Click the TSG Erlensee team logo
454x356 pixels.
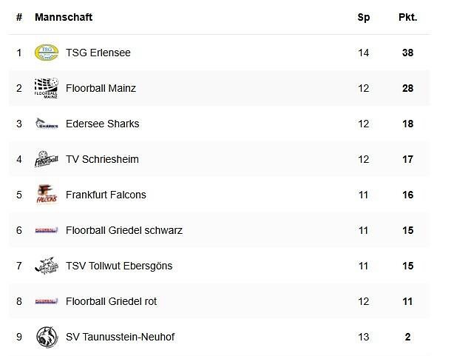pos(47,53)
